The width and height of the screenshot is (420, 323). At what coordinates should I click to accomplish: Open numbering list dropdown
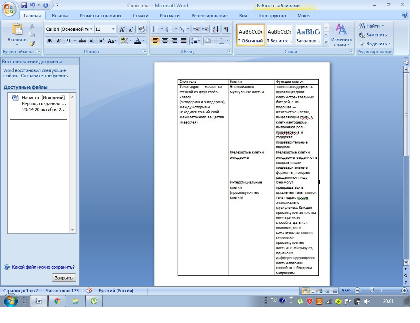[176, 29]
